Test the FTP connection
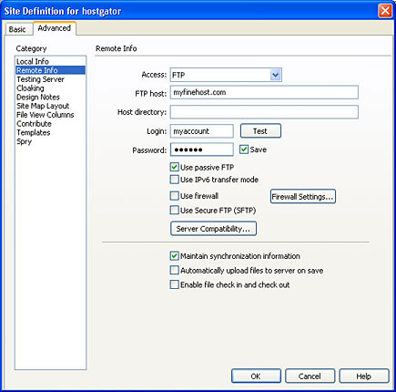Screen dimensions: 396x392 coord(260,131)
